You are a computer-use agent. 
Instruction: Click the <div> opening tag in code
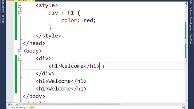click(44, 58)
